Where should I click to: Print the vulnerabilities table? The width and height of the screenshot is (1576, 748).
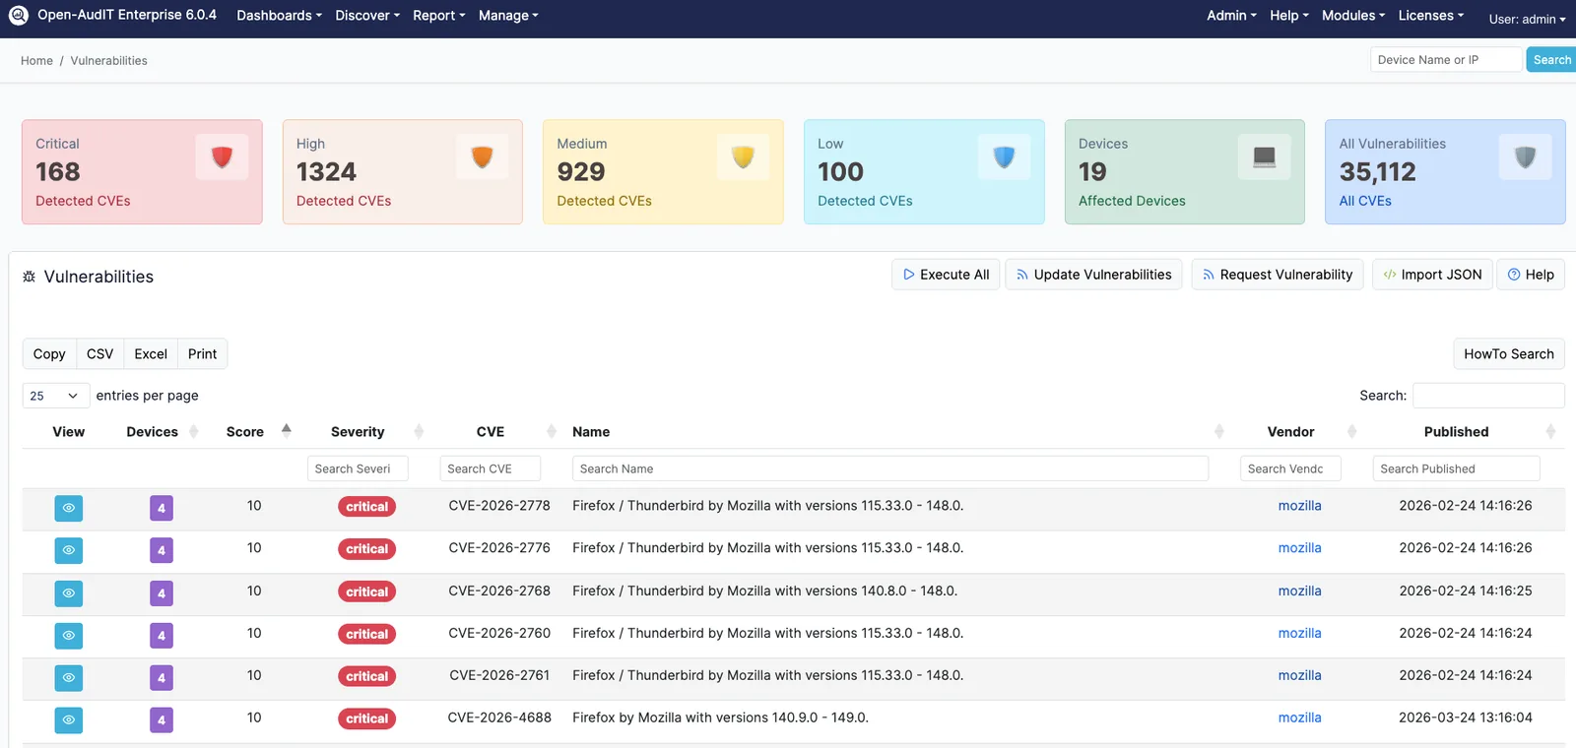[x=202, y=354]
